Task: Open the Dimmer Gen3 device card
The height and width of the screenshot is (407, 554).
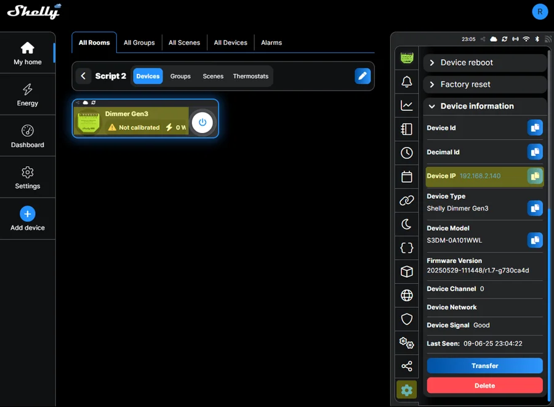Action: tap(145, 119)
